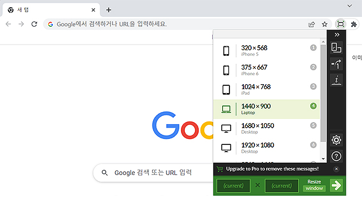Viewport: 362px width, 209px height.
Task: Click the preset list scrollbar thumb
Action: click(323, 93)
